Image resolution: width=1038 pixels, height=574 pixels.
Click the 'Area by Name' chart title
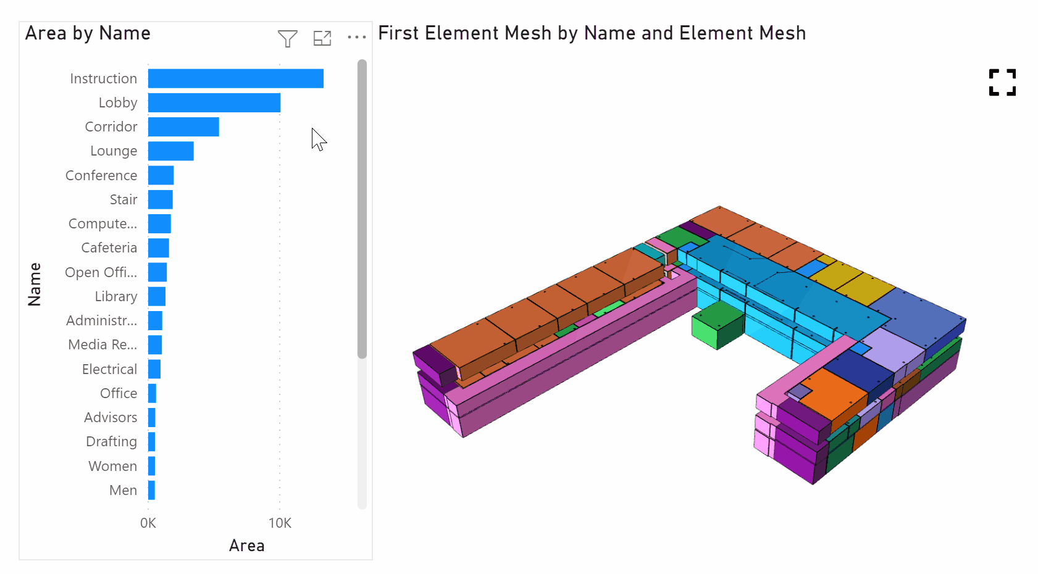[88, 33]
